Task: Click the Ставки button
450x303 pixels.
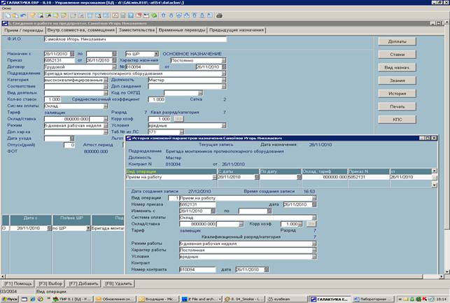Action: pyautogui.click(x=398, y=54)
